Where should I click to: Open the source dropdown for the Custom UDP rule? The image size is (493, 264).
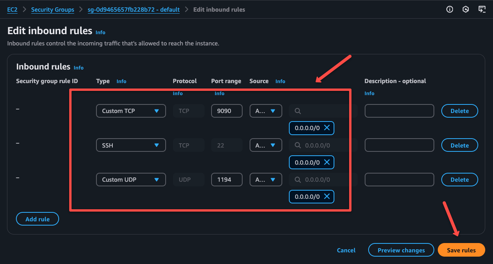pyautogui.click(x=266, y=179)
